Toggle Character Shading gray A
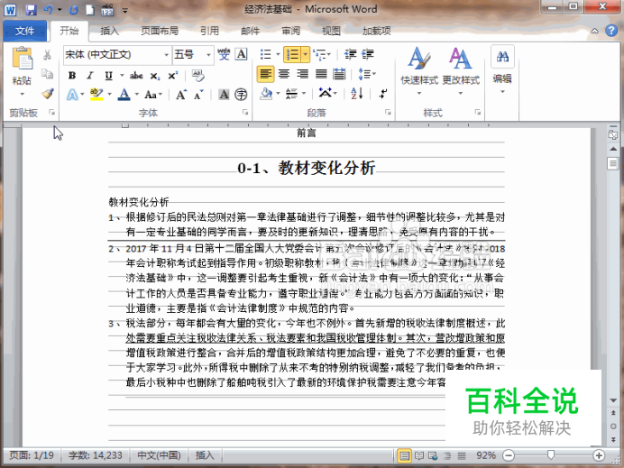 click(224, 95)
